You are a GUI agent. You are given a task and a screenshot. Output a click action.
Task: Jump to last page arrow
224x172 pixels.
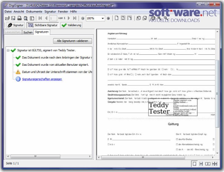pyautogui.click(x=74, y=18)
